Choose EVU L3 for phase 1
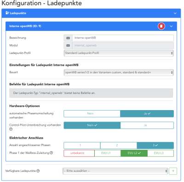 [x=161, y=153]
